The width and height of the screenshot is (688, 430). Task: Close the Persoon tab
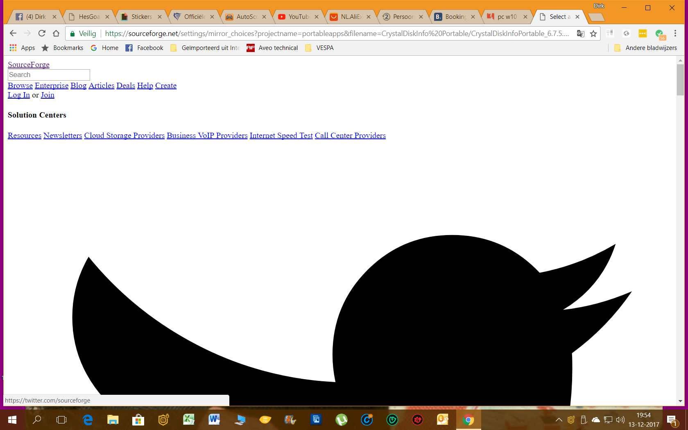click(x=421, y=17)
